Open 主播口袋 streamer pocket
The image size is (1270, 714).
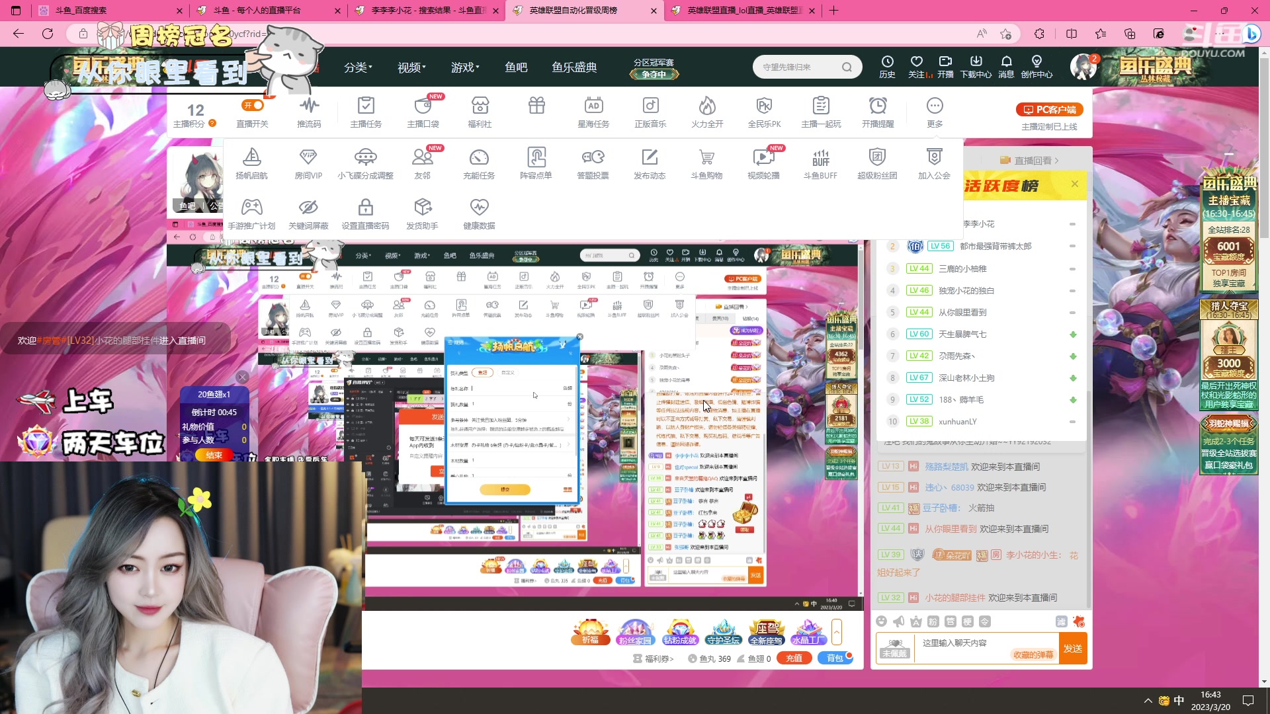(x=423, y=112)
